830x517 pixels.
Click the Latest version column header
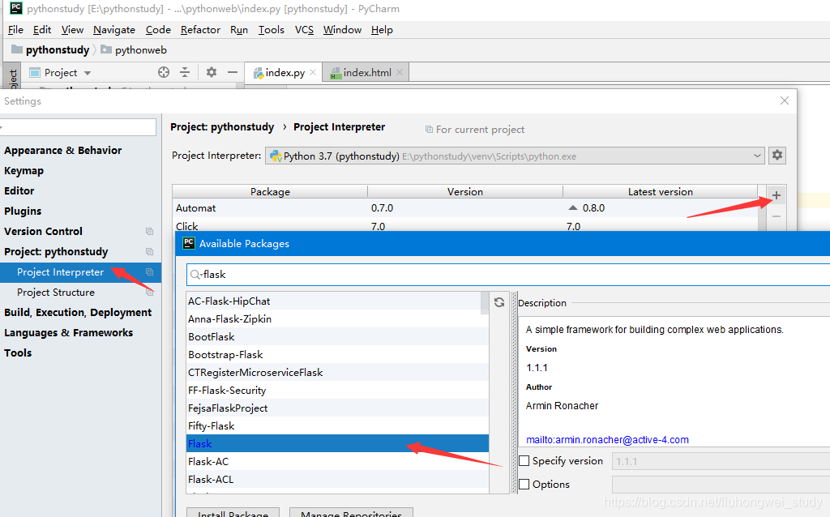[660, 191]
